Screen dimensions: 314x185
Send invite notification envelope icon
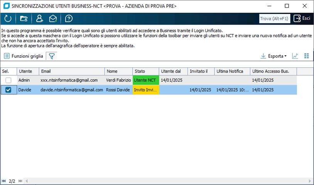tap(53, 18)
